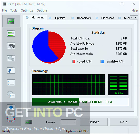Open the blue arrow Shortcuts sidebar icon
This screenshot has height=134, width=140.
click(11, 70)
